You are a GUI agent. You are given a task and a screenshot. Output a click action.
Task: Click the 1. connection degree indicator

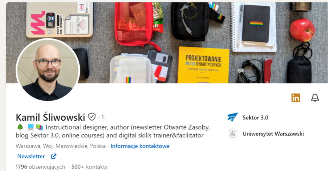point(103,117)
